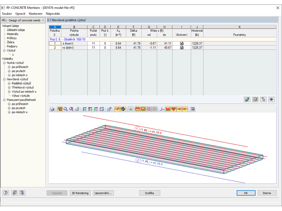The height and width of the screenshot is (211, 282).
Task: Select Žebra in the tree
Action: pyautogui.click(x=10, y=42)
